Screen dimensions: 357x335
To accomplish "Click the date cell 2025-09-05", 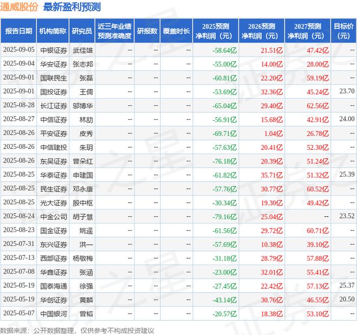I will point(19,50).
